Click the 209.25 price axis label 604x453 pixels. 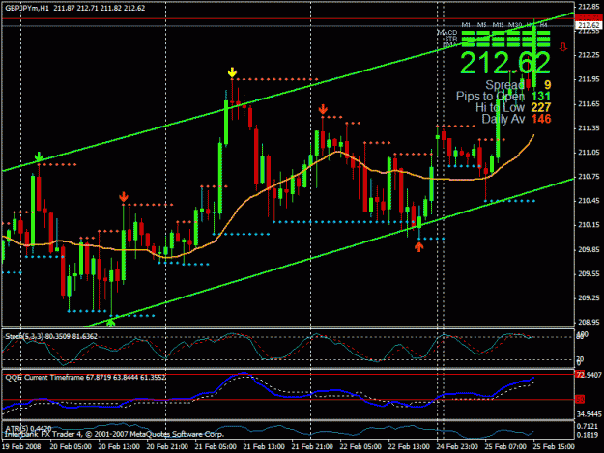point(589,297)
